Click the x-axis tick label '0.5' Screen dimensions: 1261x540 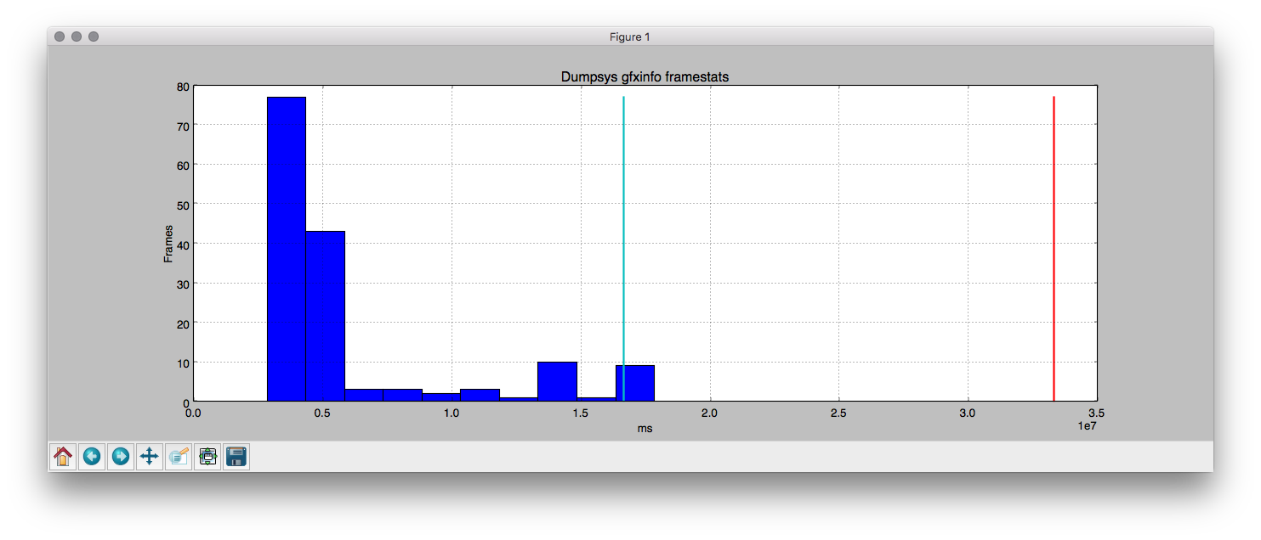[x=322, y=413]
